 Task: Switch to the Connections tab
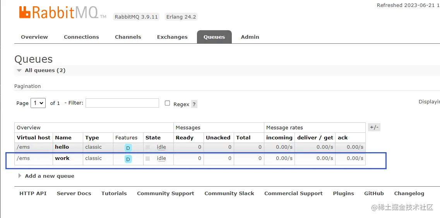[81, 37]
